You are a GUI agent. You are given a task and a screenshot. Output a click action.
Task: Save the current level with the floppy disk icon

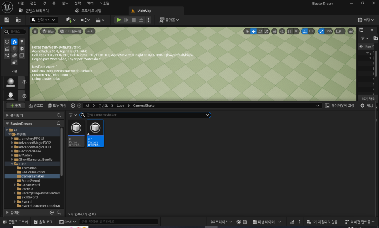click(x=7, y=20)
